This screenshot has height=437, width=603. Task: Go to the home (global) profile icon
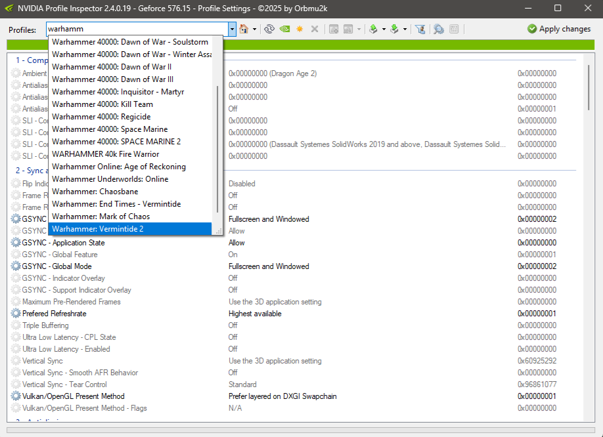click(244, 29)
